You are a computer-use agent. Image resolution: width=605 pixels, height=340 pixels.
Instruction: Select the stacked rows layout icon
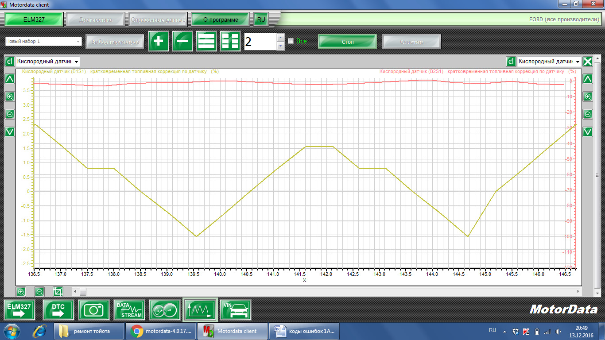tap(206, 42)
